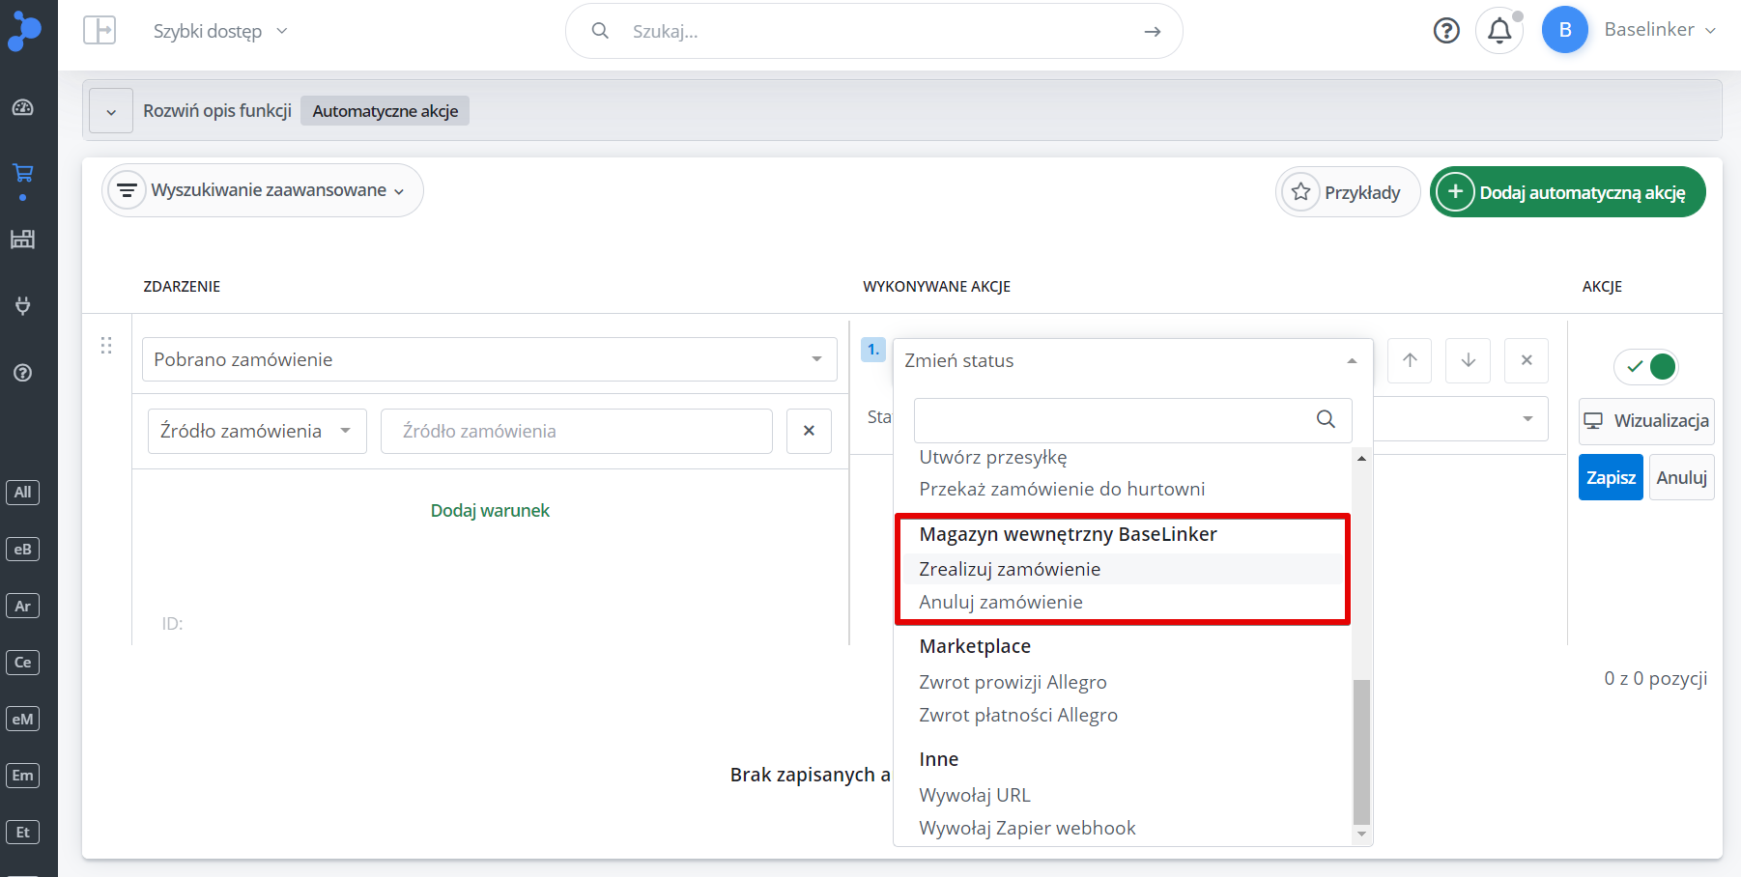Open Wizualizacja button
Image resolution: width=1741 pixels, height=877 pixels.
click(x=1646, y=421)
